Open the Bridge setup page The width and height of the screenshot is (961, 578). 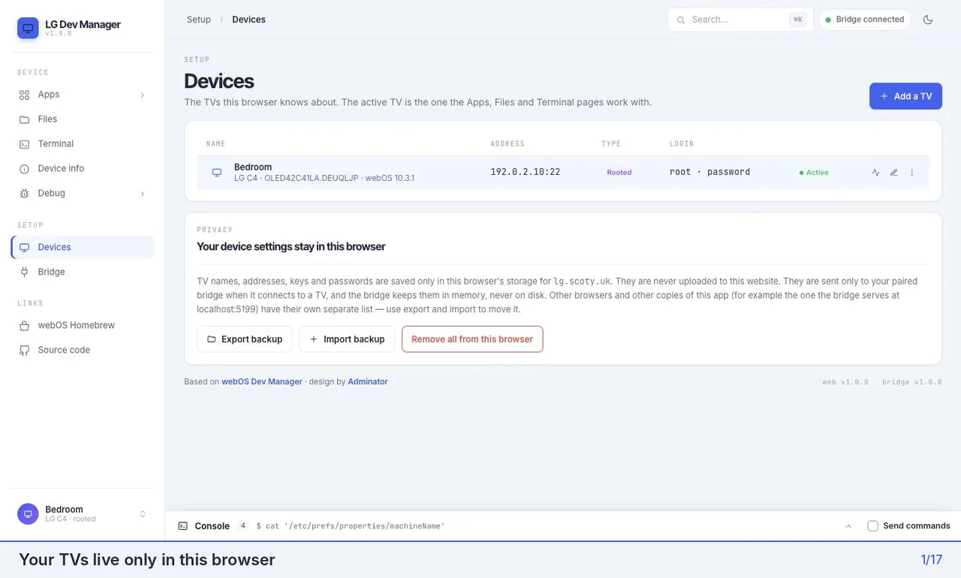coord(83,272)
